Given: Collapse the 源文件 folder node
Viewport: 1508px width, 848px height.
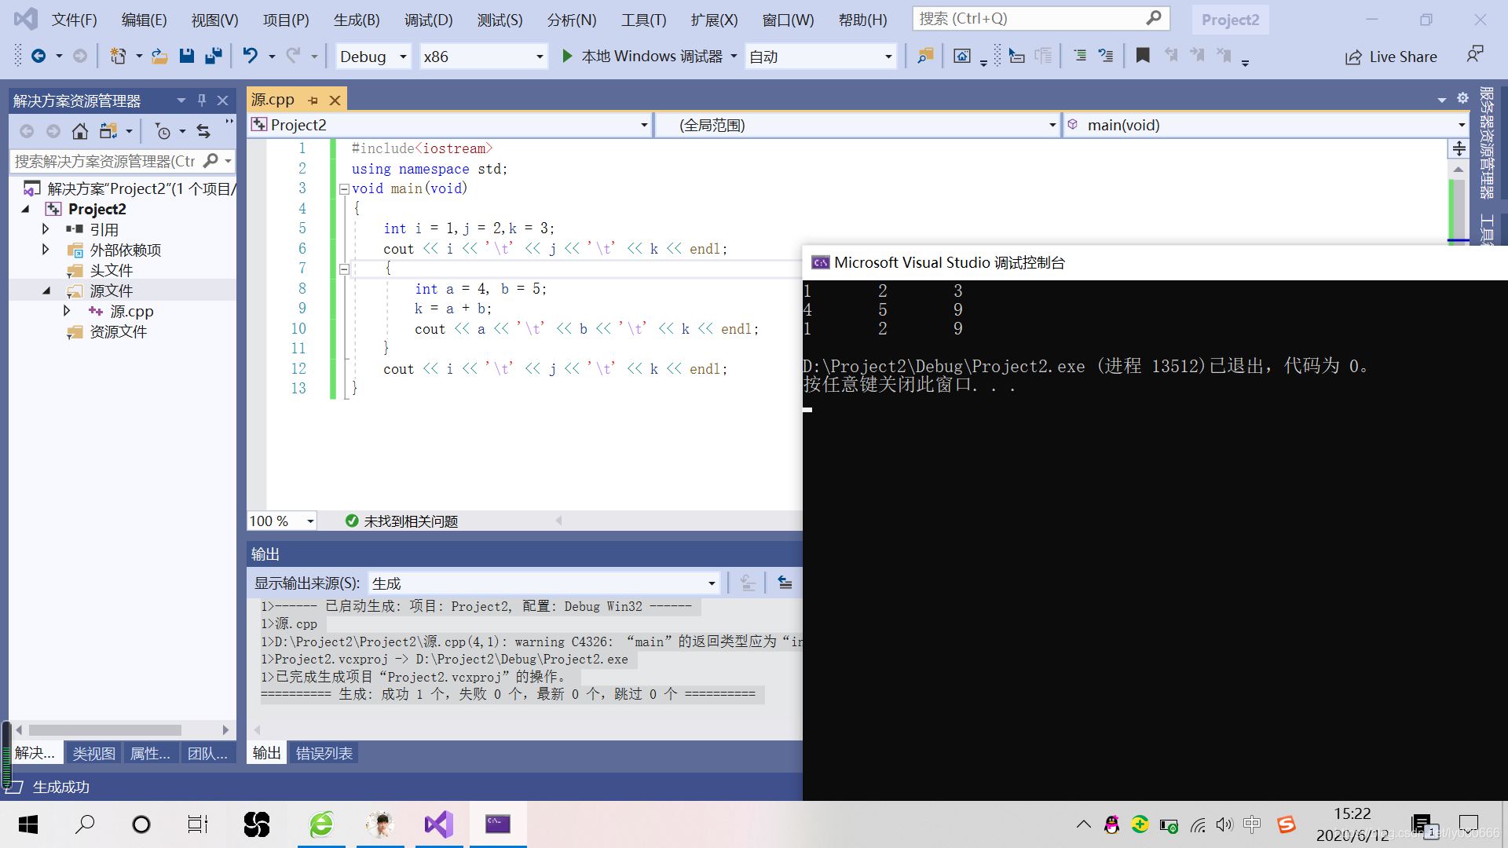Looking at the screenshot, I should pyautogui.click(x=46, y=291).
